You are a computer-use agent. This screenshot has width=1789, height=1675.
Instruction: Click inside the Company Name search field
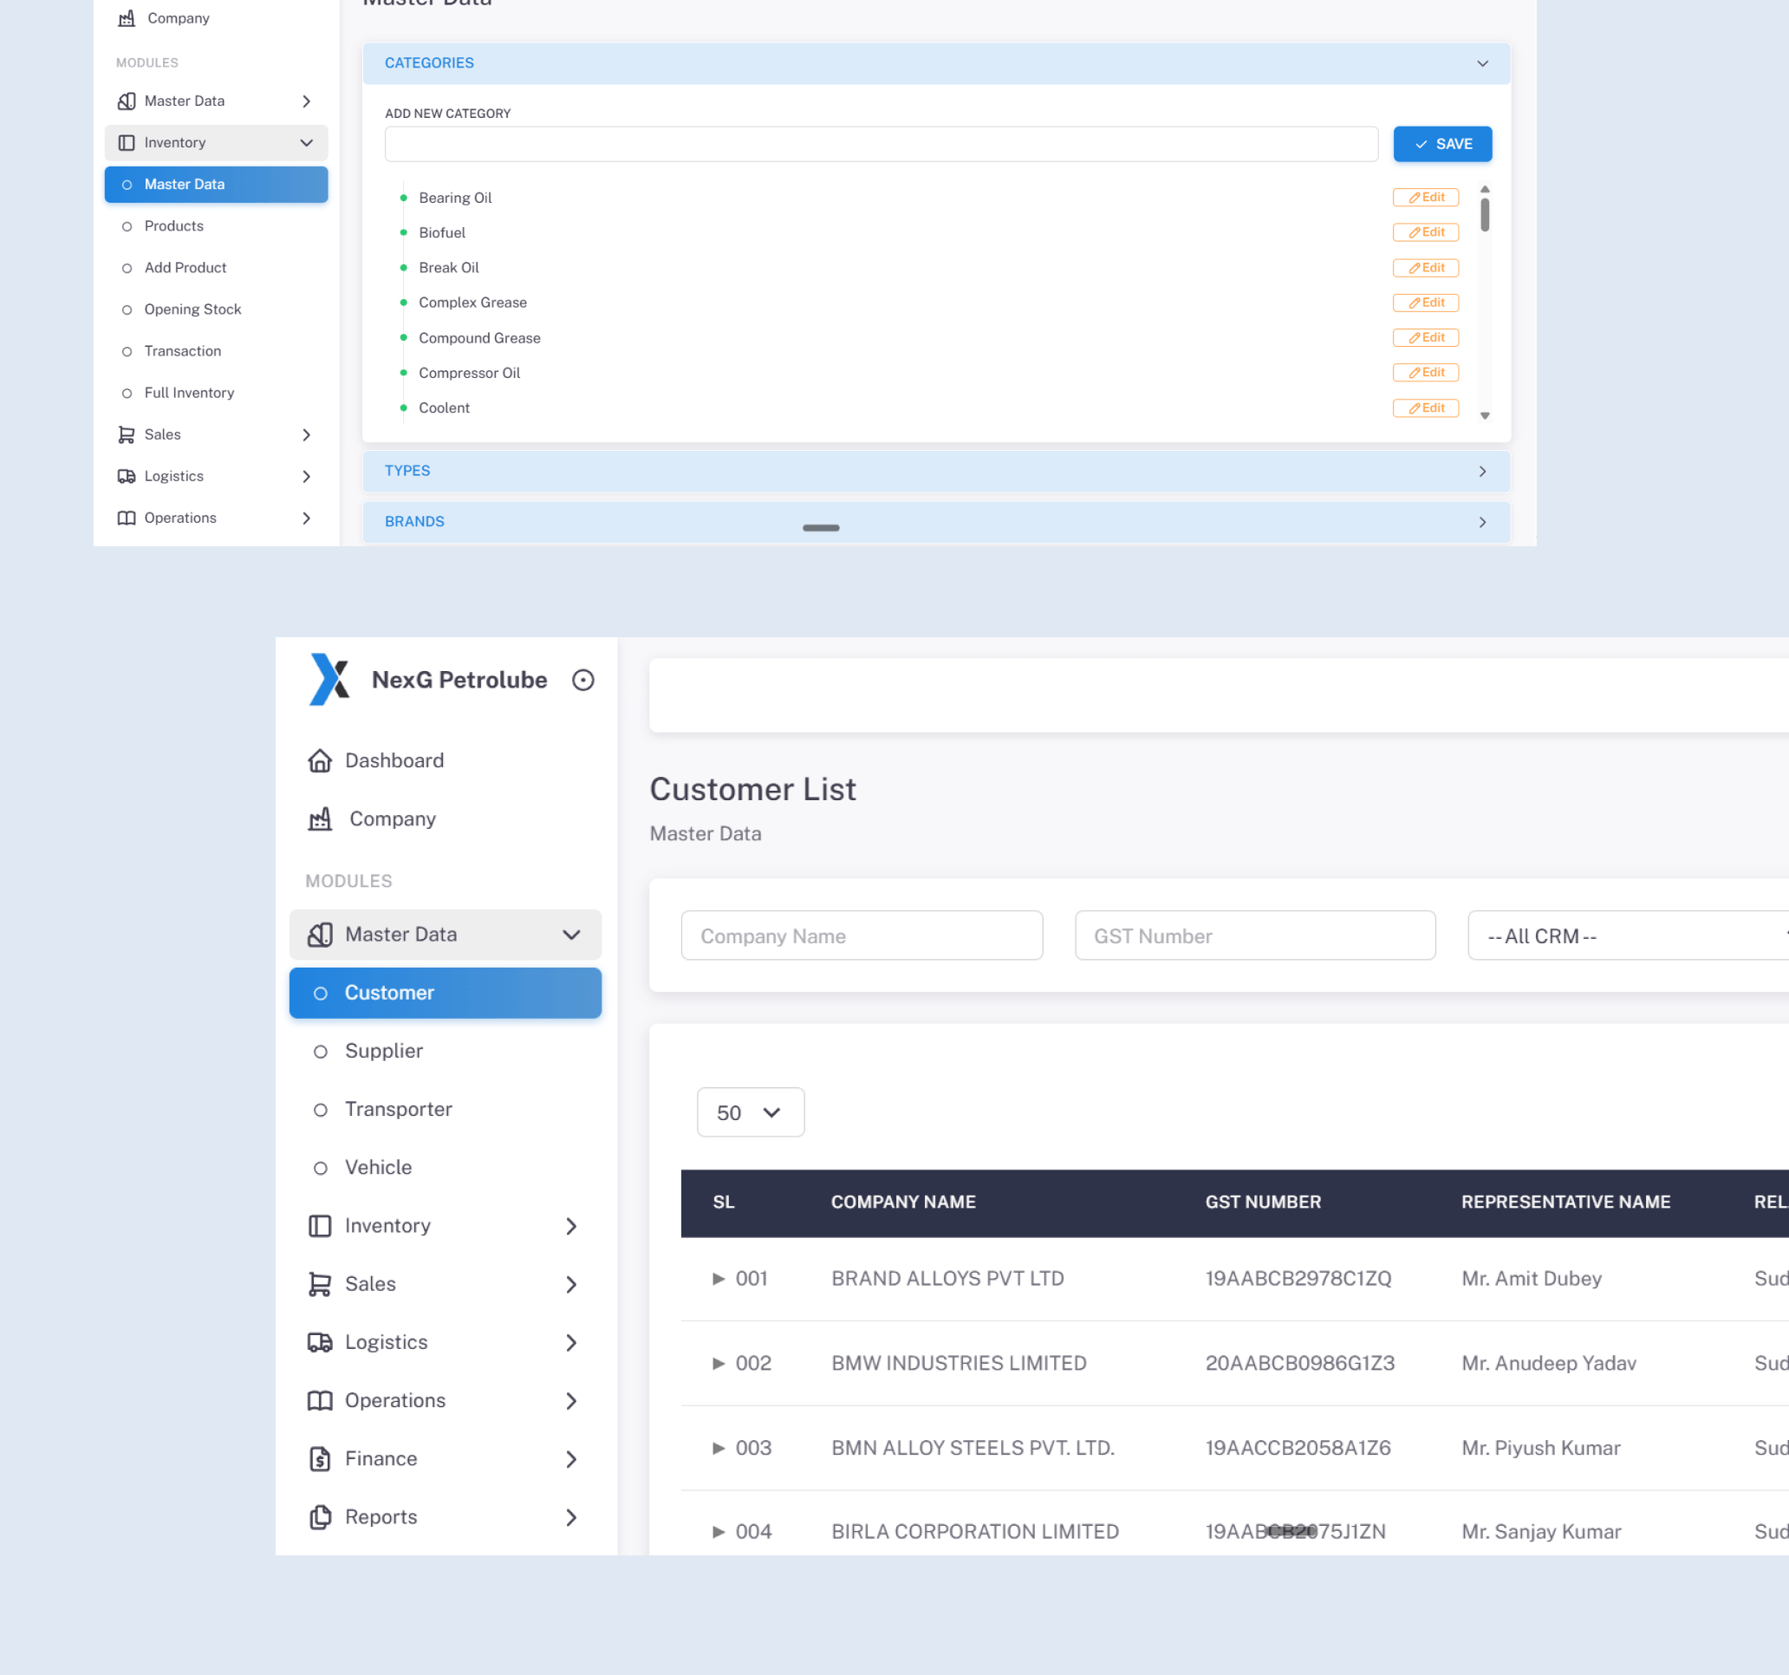coord(862,935)
